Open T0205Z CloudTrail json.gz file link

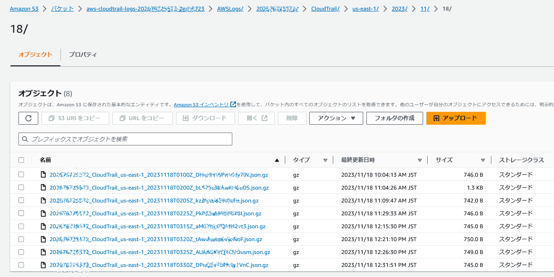tap(154, 201)
